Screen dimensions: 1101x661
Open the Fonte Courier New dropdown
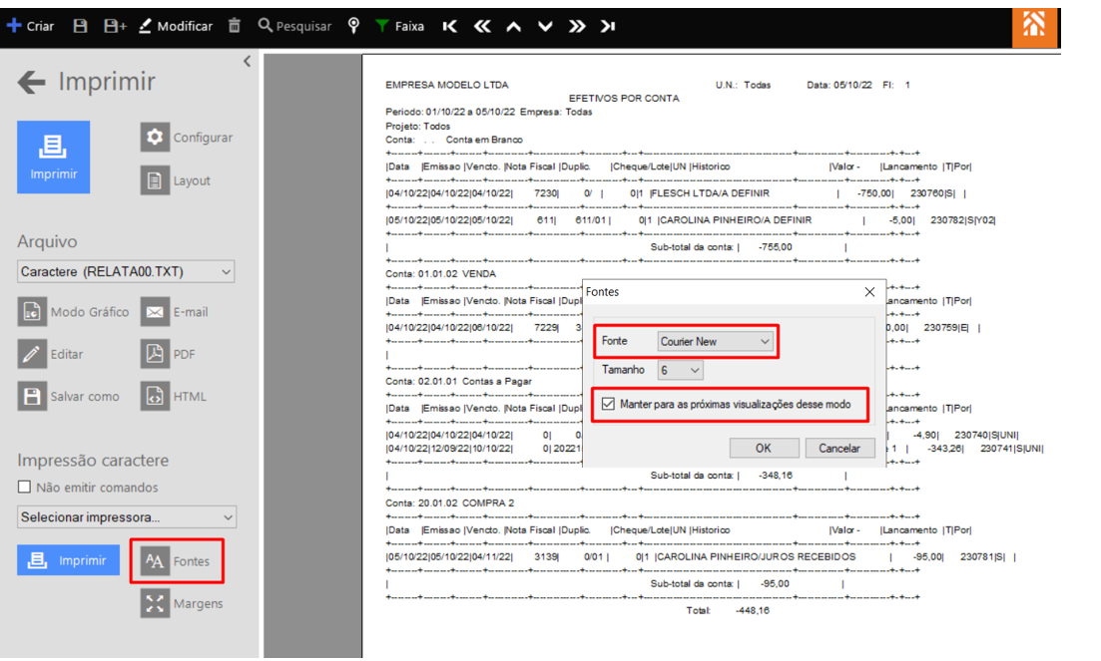click(715, 341)
